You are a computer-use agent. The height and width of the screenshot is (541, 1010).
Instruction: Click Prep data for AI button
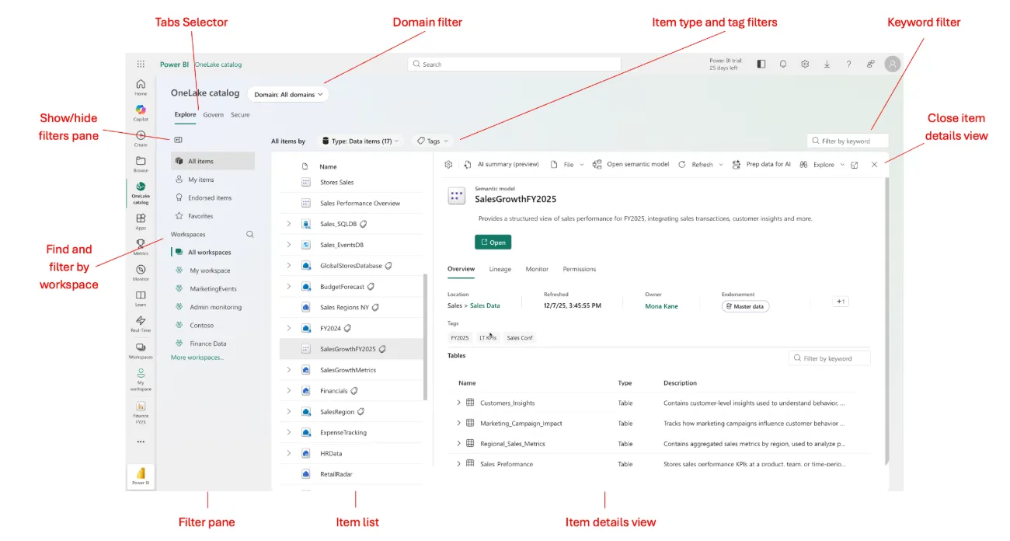[x=761, y=165]
